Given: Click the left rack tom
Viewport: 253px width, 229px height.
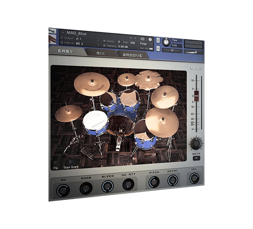Looking at the screenshot, I should pos(108,102).
